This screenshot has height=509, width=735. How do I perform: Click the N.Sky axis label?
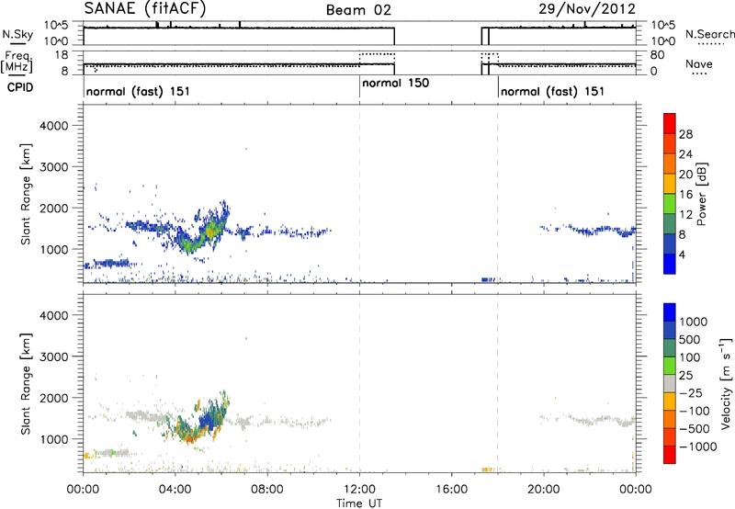point(17,34)
